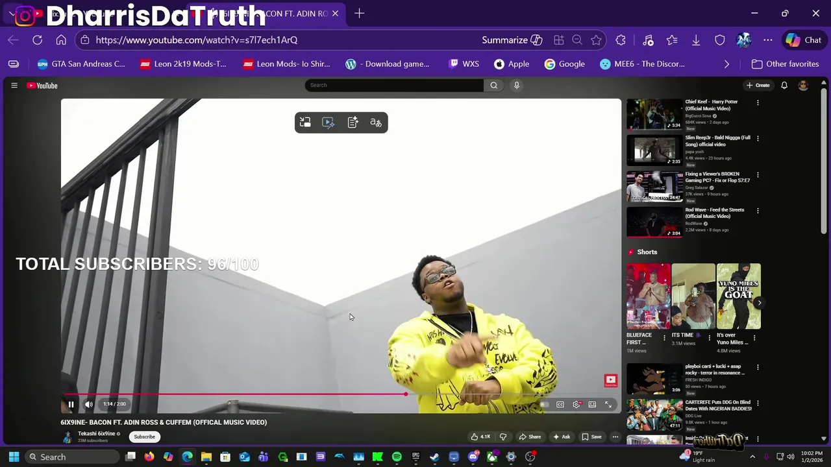Open browser Downloads
Image resolution: width=831 pixels, height=467 pixels.
pos(696,40)
